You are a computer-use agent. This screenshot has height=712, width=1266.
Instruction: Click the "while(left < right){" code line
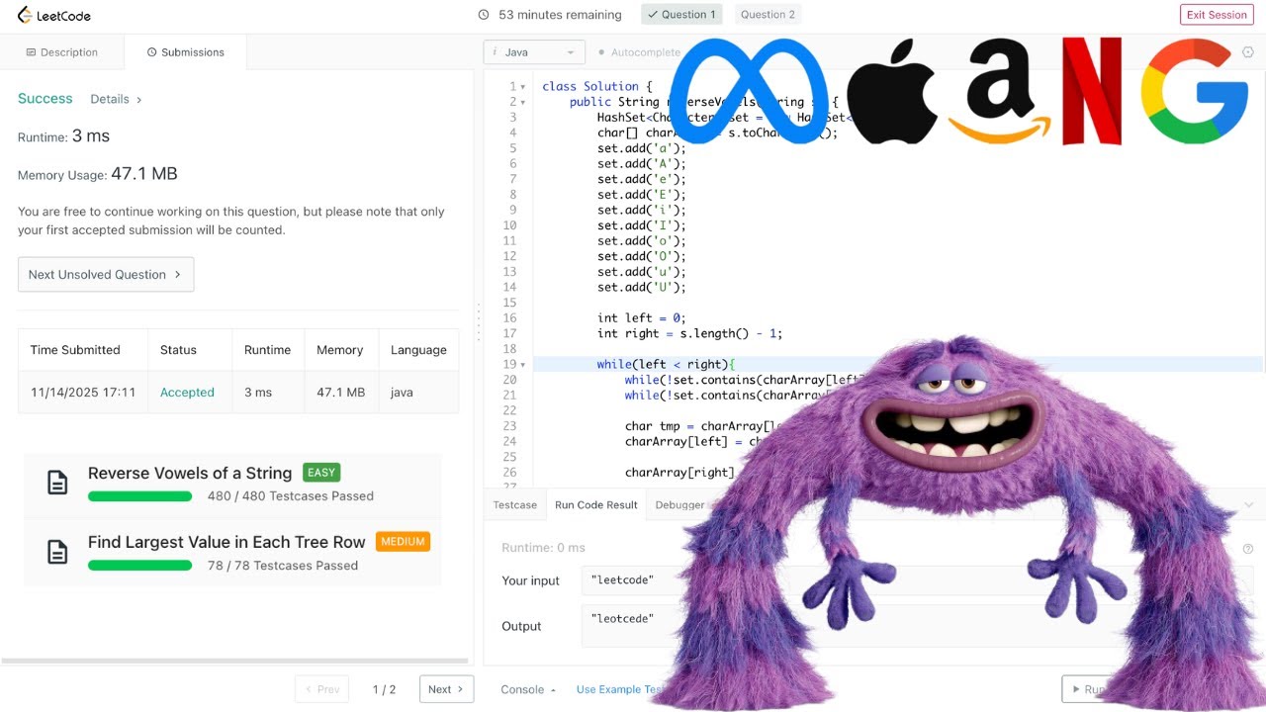[666, 365]
